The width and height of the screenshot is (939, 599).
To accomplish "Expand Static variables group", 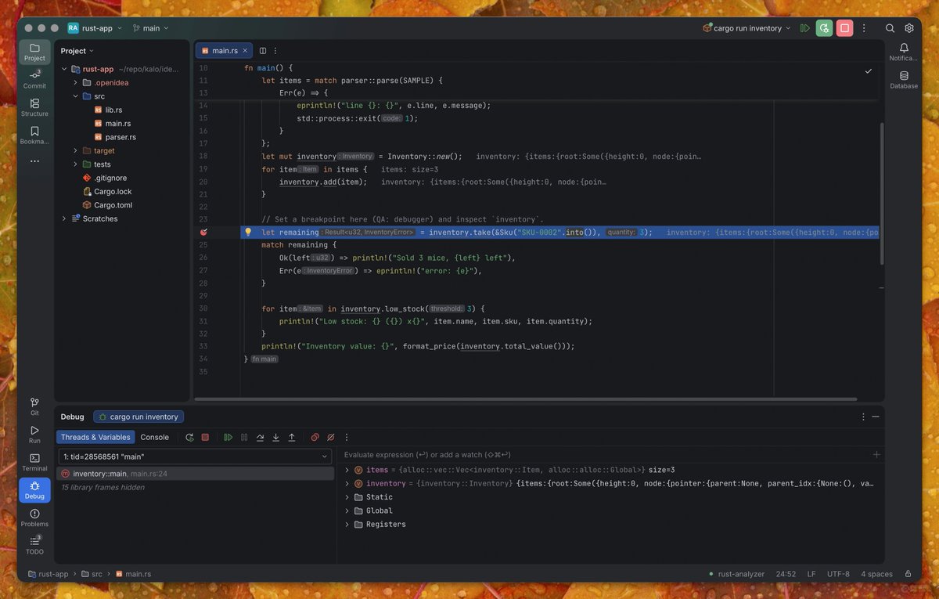I will tap(347, 497).
